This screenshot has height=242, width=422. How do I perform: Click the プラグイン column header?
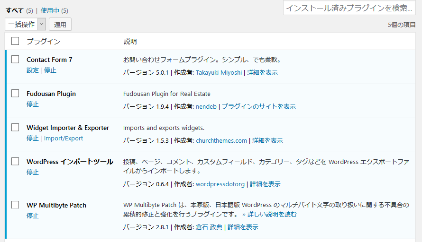point(43,41)
